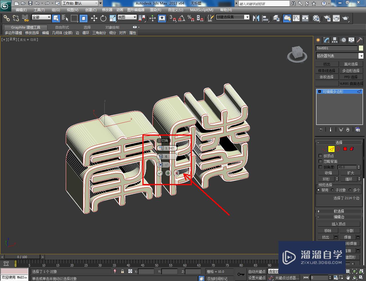Switch to the Create command panel
The width and height of the screenshot is (366, 281).
tap(318, 40)
